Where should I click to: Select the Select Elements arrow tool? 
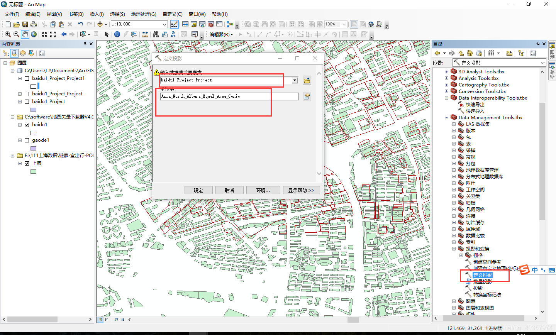click(x=107, y=34)
